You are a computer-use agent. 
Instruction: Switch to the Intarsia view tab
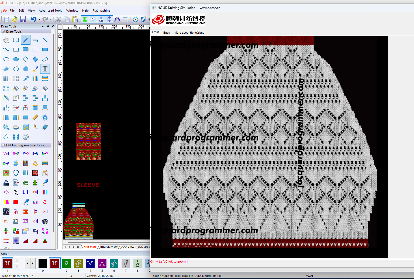tap(109, 247)
